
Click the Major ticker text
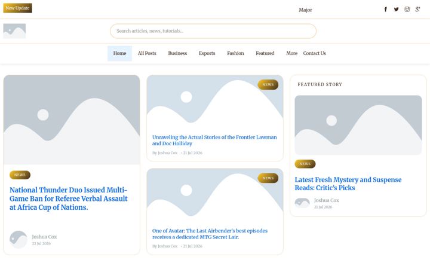coord(305,10)
